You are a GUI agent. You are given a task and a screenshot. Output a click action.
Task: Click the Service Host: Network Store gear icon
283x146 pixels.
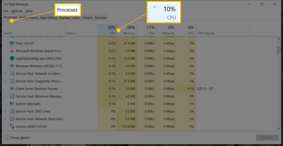point(12,119)
